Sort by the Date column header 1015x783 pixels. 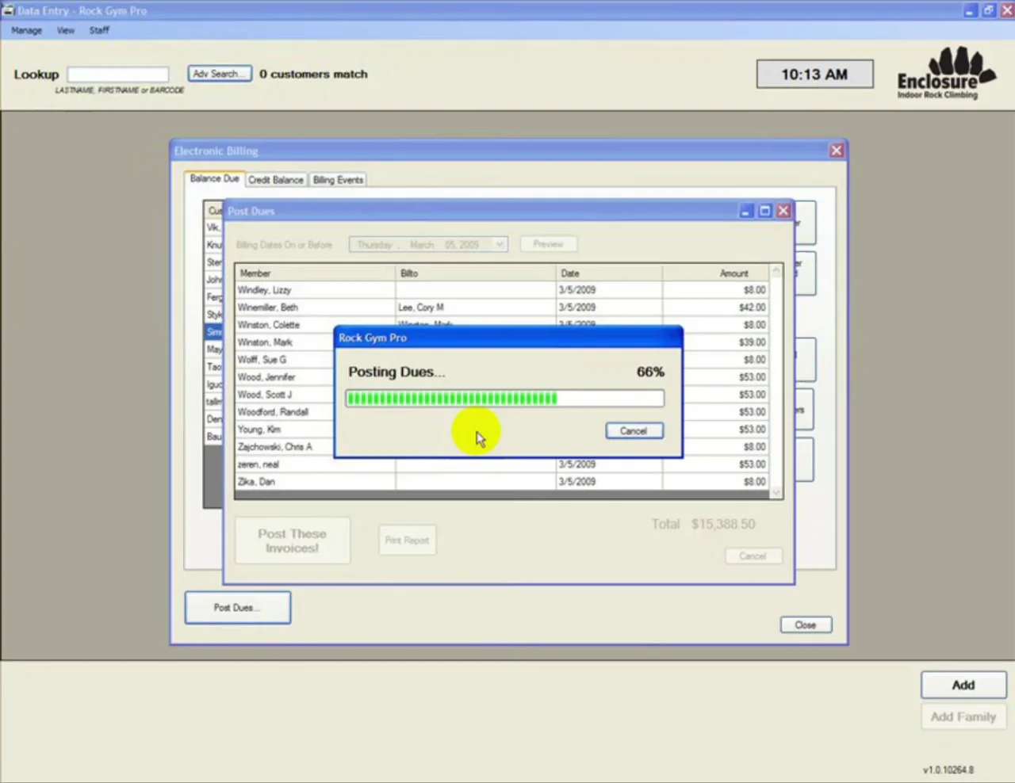click(x=609, y=273)
